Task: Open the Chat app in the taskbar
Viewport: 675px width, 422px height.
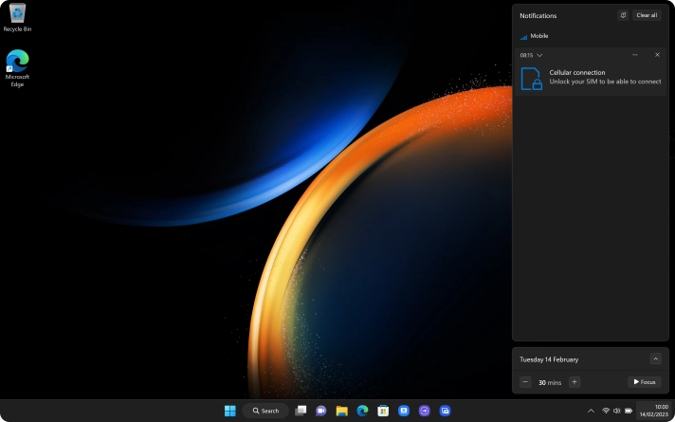Action: pos(320,411)
